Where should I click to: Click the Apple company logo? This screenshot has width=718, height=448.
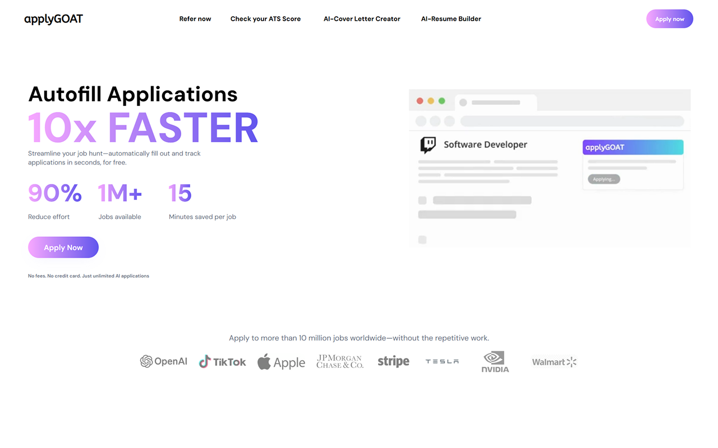pyautogui.click(x=281, y=362)
